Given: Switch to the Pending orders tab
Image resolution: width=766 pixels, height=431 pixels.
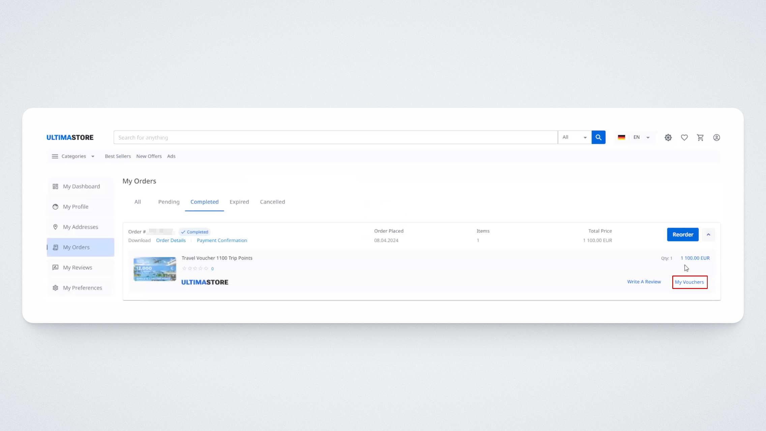Looking at the screenshot, I should click(169, 202).
